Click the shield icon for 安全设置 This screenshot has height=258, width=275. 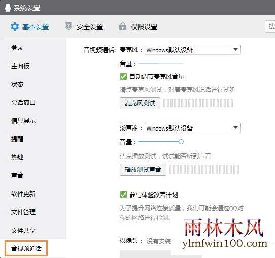coord(68,26)
